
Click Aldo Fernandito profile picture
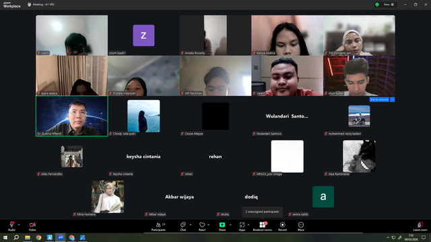point(72,157)
